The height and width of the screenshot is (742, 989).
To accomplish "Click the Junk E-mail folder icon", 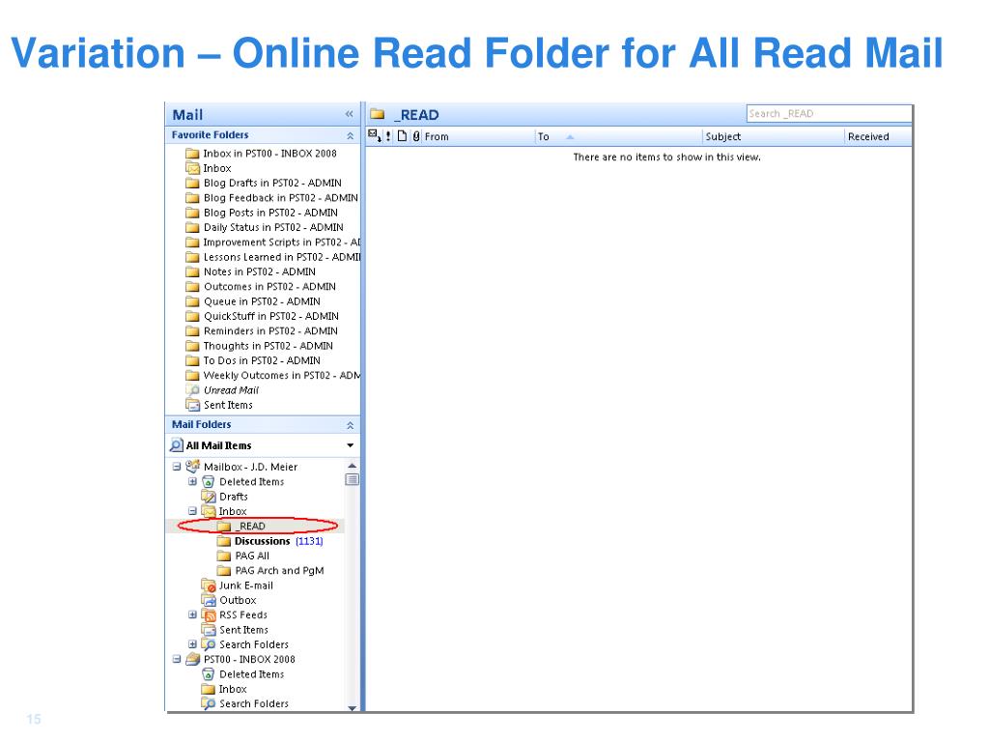I will coord(209,585).
